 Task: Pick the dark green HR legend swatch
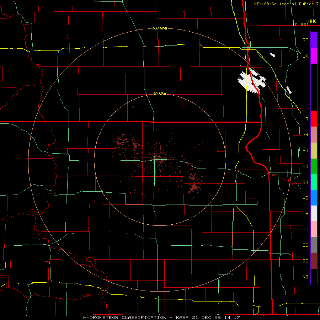[314, 166]
